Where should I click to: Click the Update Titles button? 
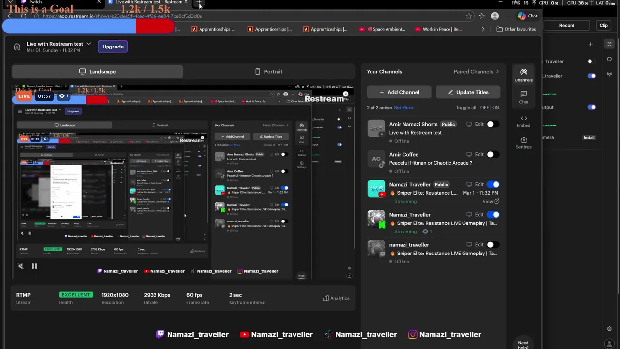click(468, 92)
